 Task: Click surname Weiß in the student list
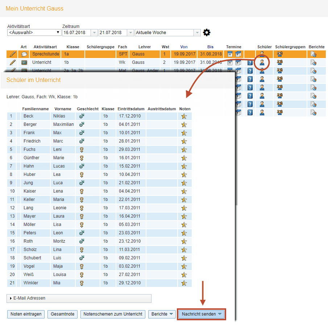(x=28, y=275)
